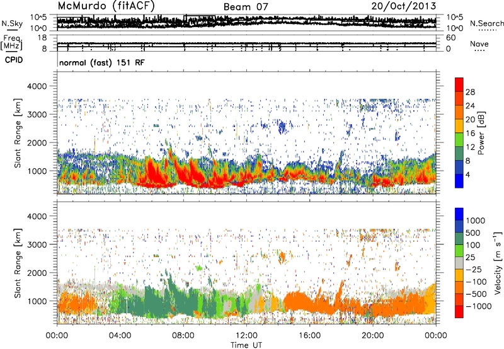Viewport: 504px width, 349px height.
Task: Pick the gray -25 to 25 Velocity segment
Action: pyautogui.click(x=459, y=263)
